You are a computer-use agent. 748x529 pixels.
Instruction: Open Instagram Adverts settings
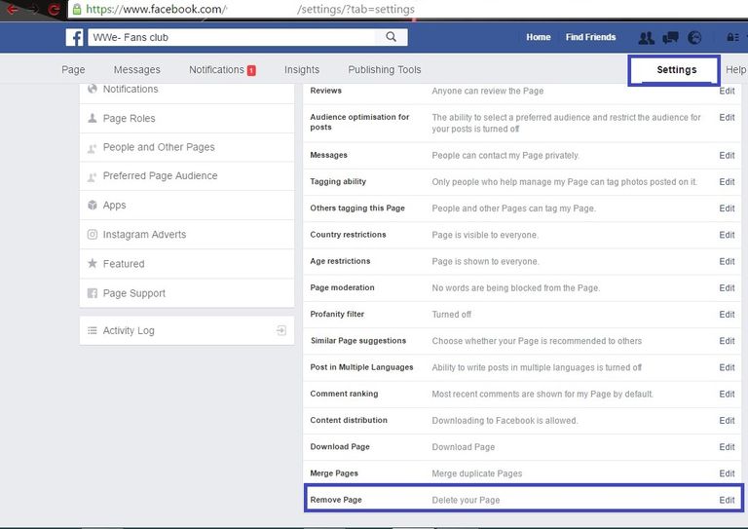pos(144,235)
